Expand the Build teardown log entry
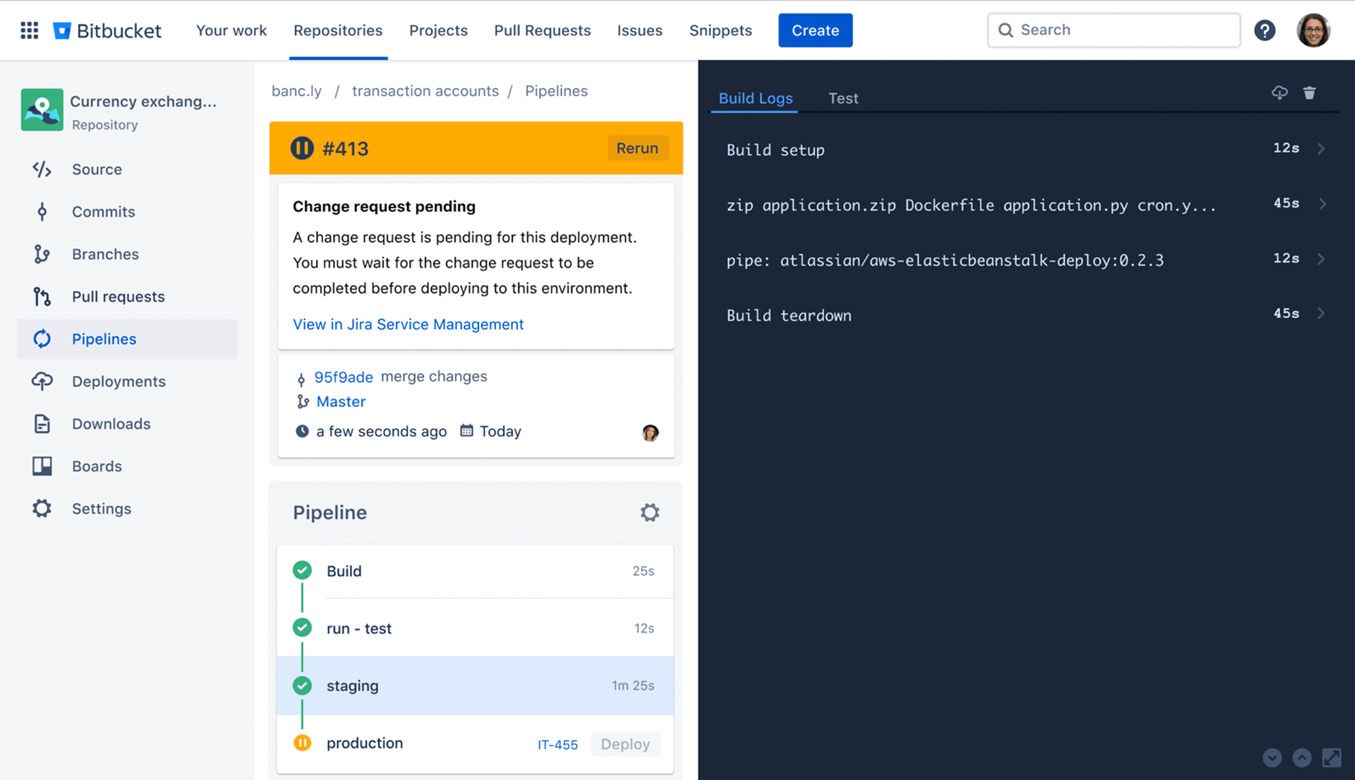The width and height of the screenshot is (1355, 780). click(x=1321, y=315)
